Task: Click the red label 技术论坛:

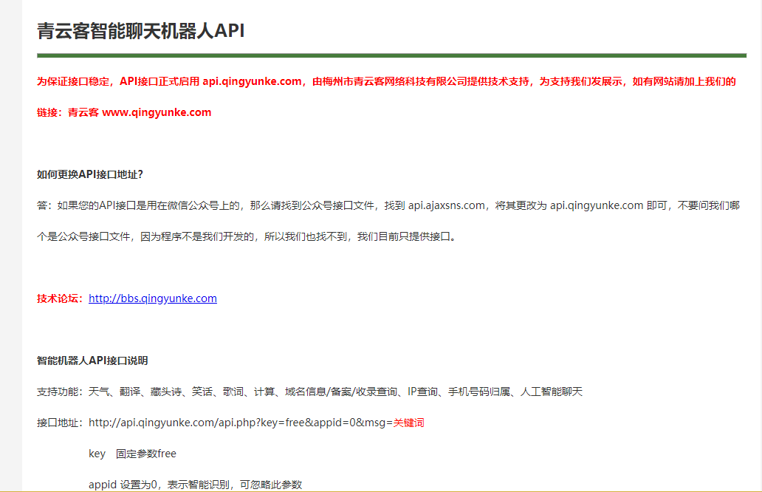Action: (61, 298)
